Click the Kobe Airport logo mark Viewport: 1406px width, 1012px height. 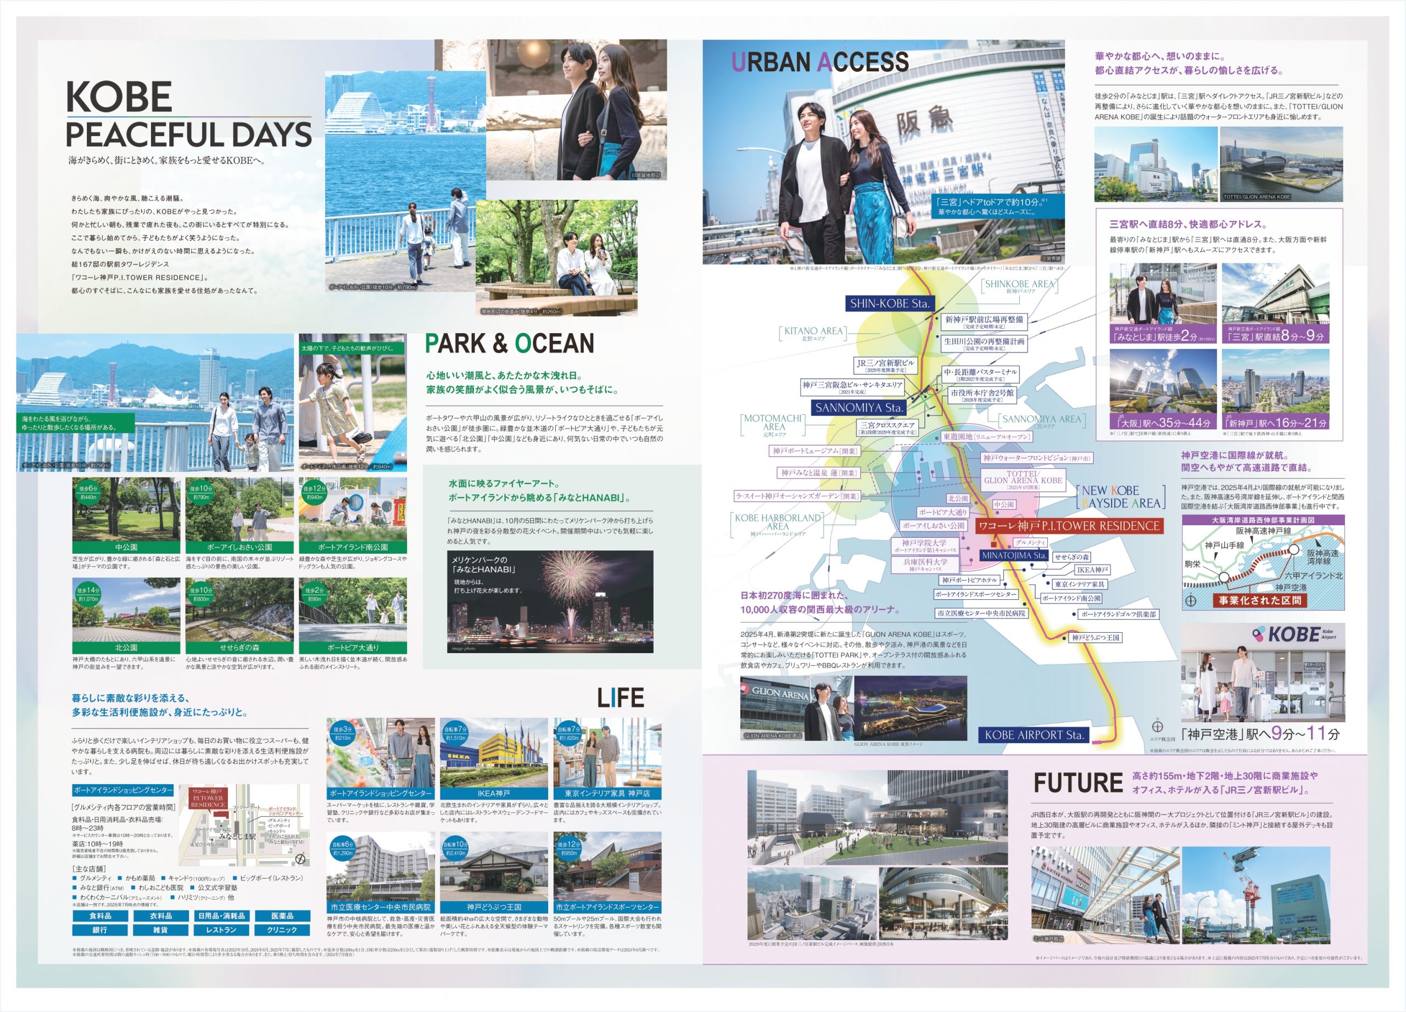(1258, 634)
